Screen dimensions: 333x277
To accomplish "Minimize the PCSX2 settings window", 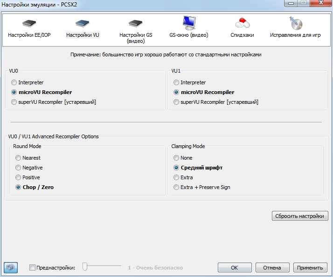I will [291, 3].
